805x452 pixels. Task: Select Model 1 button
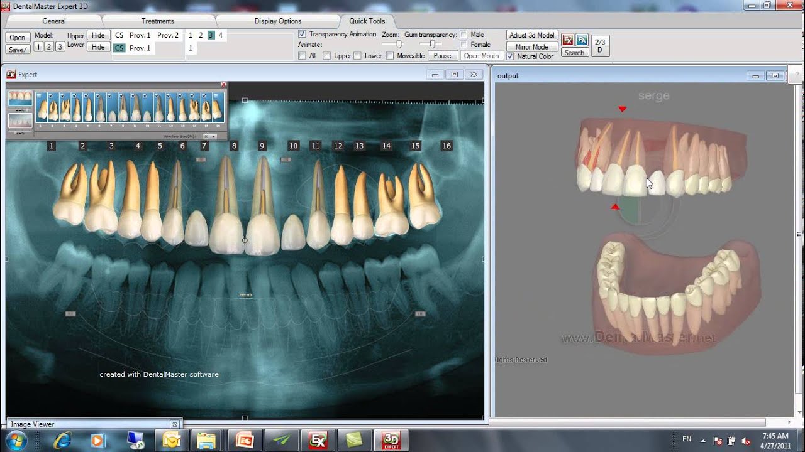click(38, 46)
